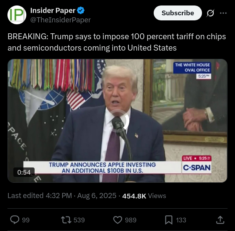Open the Insider Paper profile avatar

pyautogui.click(x=17, y=15)
